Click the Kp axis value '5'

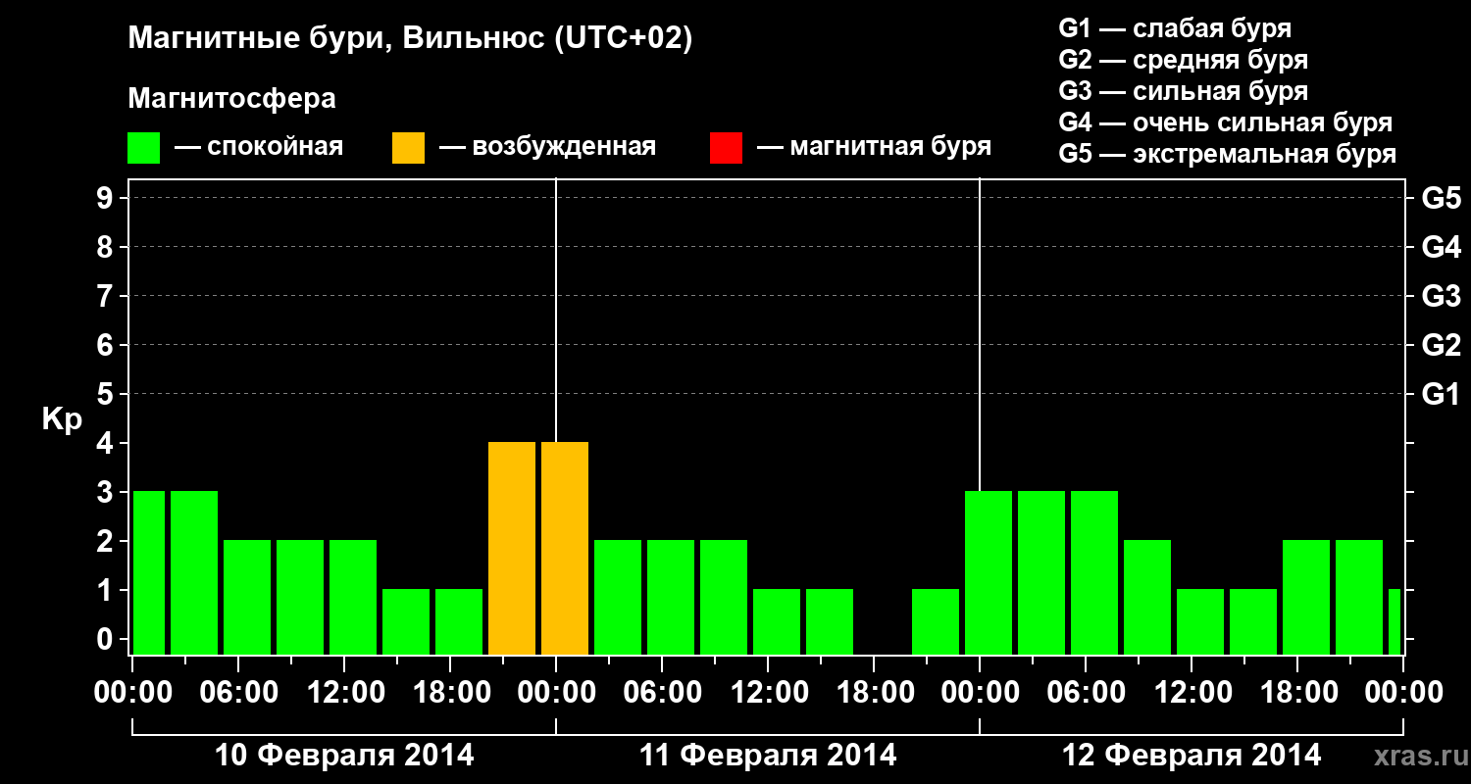coord(106,394)
